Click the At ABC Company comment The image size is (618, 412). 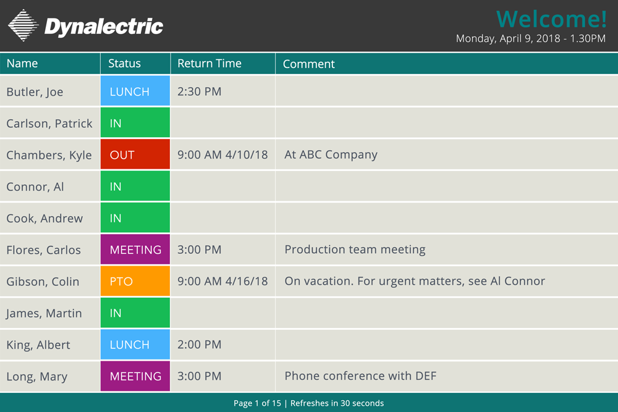(x=331, y=154)
